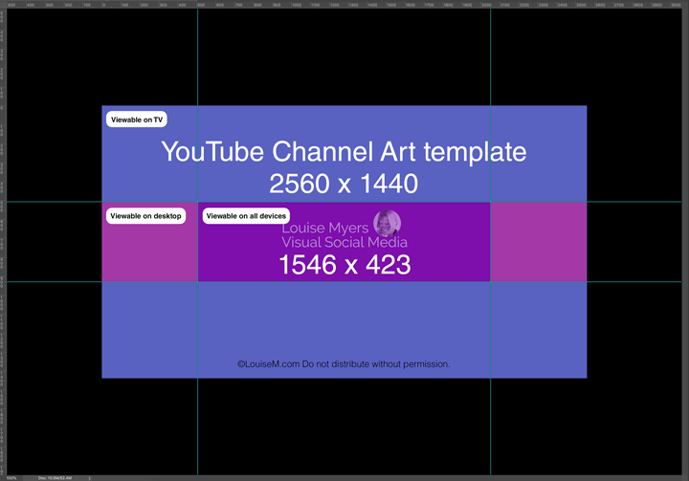Viewport: 689px width, 481px height.
Task: Select the 'Viewable on all devices' label
Action: coord(246,216)
